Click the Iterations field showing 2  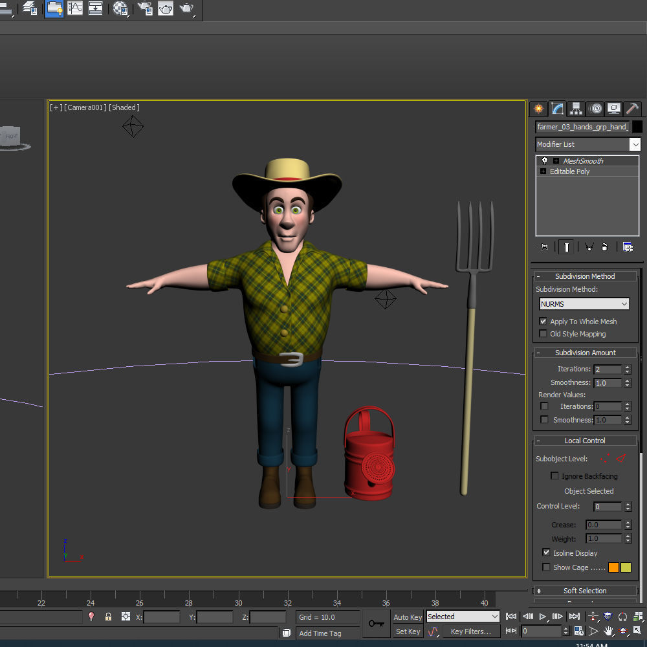coord(608,369)
